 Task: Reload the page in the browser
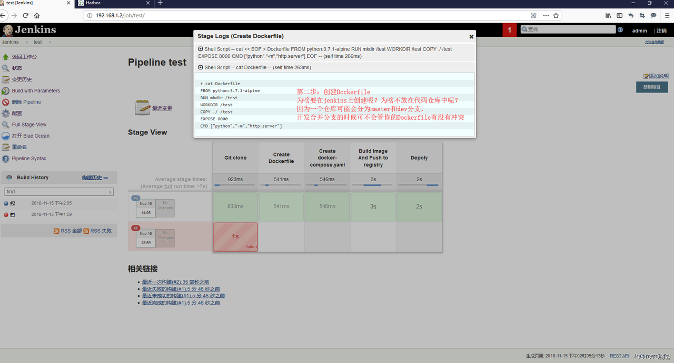tap(25, 16)
